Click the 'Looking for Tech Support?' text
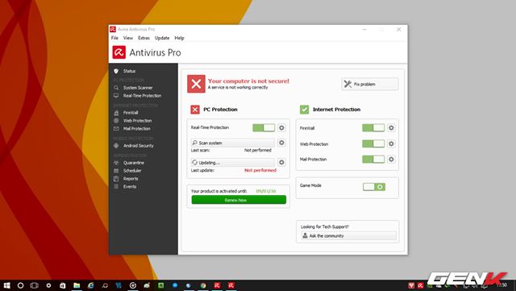 coord(325,227)
